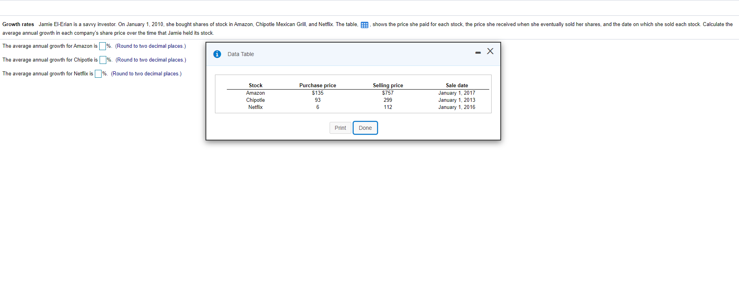Select the 'Sale date' column header
This screenshot has height=292, width=739.
pos(457,85)
